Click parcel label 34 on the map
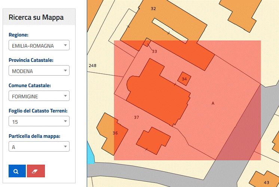Viewport: 279px width, 187px height. point(184,79)
